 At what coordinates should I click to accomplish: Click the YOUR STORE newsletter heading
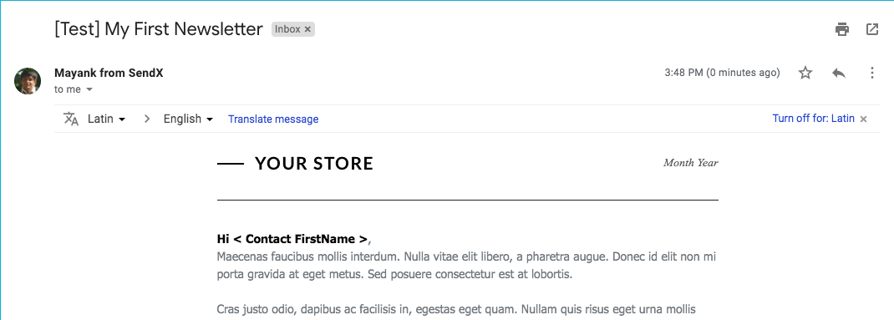[x=313, y=164]
